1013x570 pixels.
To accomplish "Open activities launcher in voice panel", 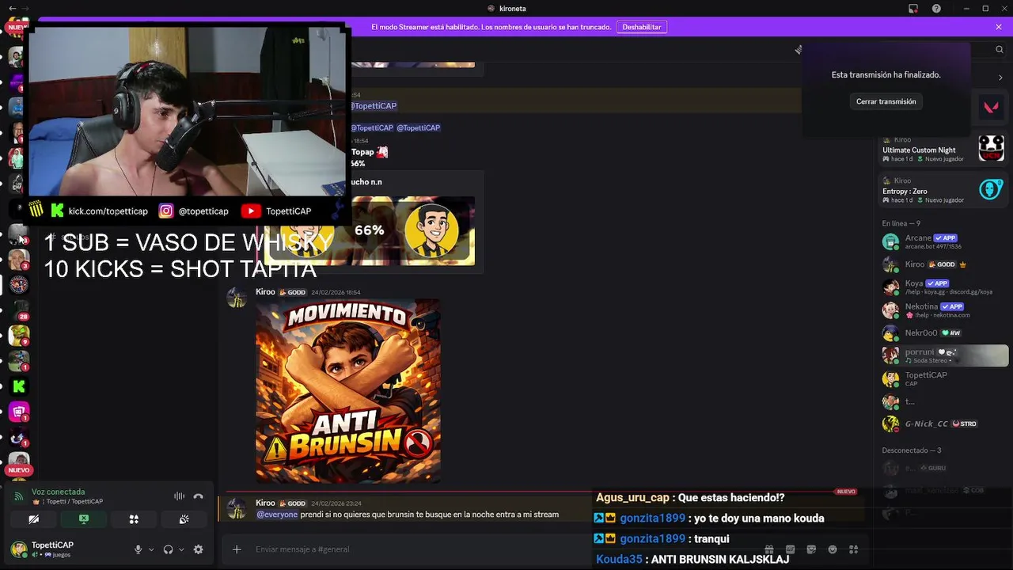I will click(134, 519).
